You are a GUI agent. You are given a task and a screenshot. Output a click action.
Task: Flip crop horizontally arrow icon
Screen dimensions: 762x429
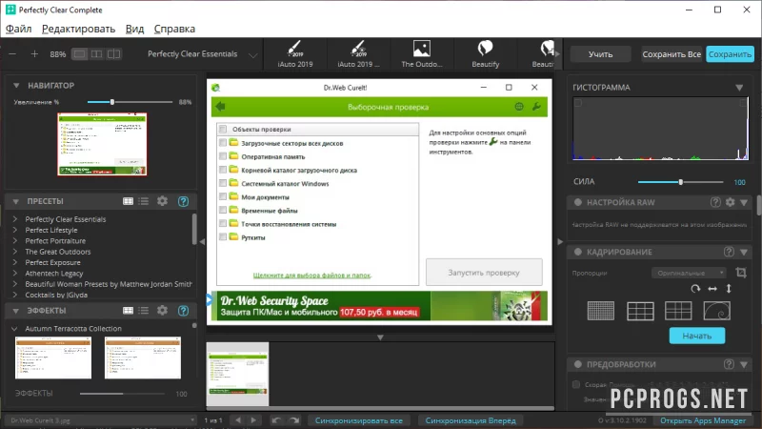coord(712,289)
